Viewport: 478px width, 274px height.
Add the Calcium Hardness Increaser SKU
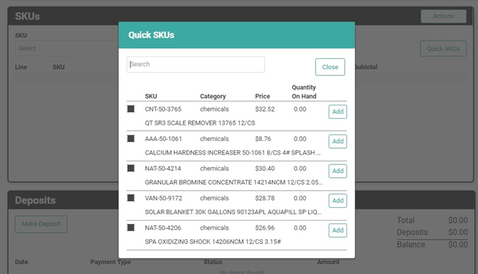point(338,142)
